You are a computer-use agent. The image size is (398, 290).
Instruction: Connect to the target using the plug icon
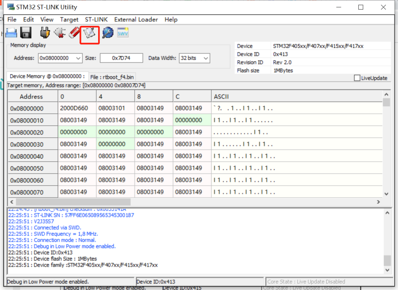click(x=45, y=33)
